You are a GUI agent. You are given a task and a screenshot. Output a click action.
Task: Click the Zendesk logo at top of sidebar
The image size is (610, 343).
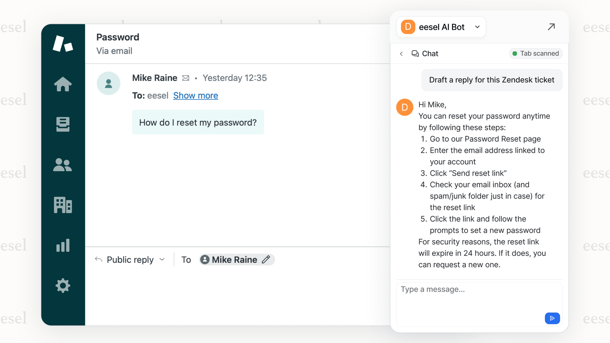(x=63, y=44)
